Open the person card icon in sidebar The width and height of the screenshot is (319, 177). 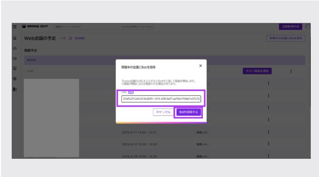[15, 69]
